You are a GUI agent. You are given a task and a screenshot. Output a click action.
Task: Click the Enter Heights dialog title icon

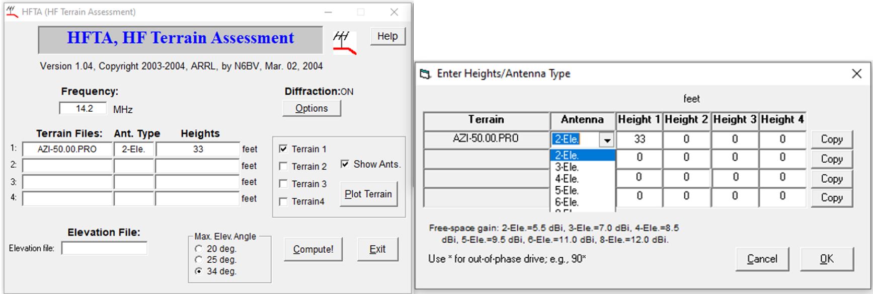click(426, 75)
